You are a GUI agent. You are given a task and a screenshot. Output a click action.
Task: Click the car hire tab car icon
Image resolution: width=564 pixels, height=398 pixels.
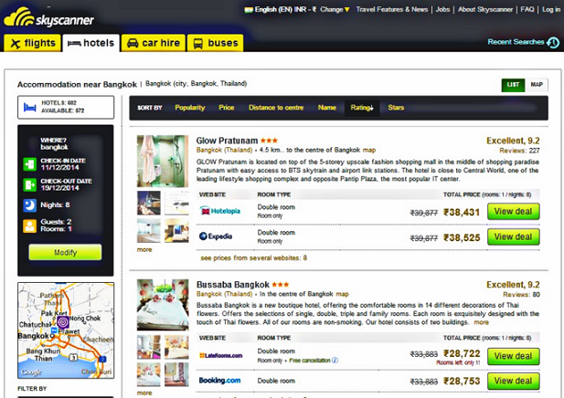coord(133,44)
